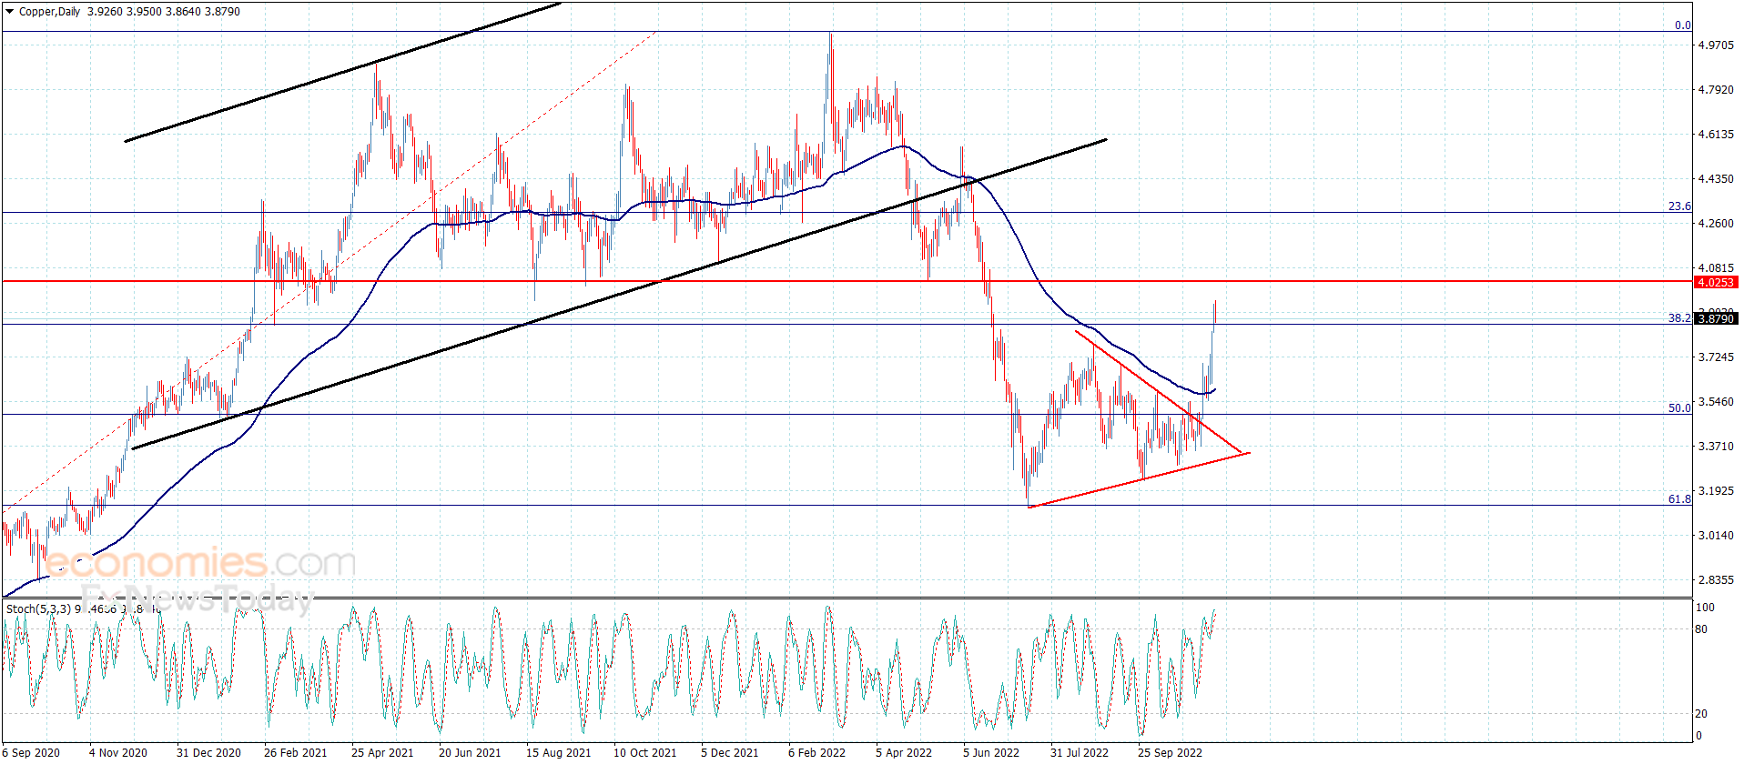
Task: Click the 6 Sep 2020 date label
Action: pos(31,753)
